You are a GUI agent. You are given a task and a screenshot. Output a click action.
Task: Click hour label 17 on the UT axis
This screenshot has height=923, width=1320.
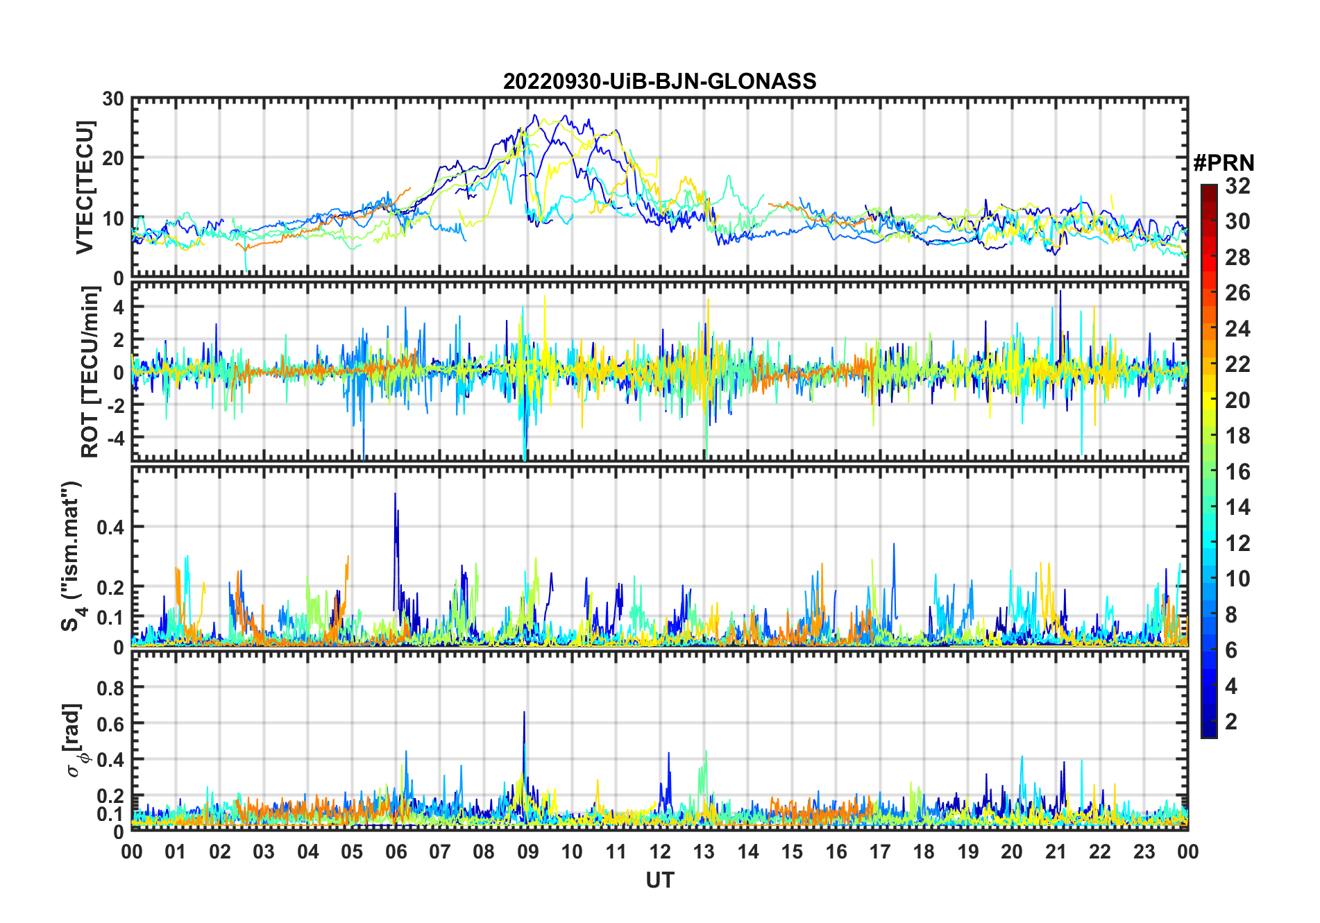880,852
